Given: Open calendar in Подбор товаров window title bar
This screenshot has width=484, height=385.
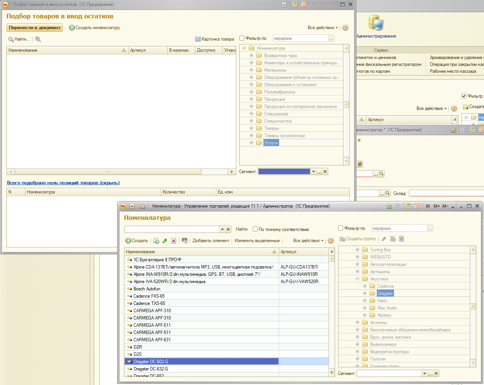Looking at the screenshot, I should pos(303,5).
